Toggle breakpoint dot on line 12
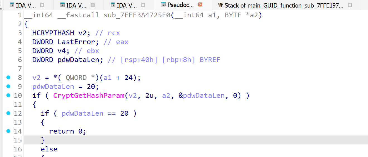Viewport: 368px width, 157px height. [x=8, y=113]
